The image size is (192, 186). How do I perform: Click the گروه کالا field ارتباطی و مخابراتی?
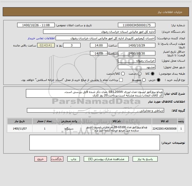(x=96, y=110)
